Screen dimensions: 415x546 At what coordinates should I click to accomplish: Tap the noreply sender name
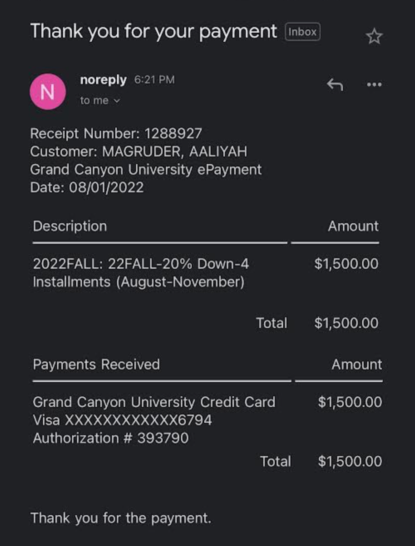pyautogui.click(x=103, y=80)
